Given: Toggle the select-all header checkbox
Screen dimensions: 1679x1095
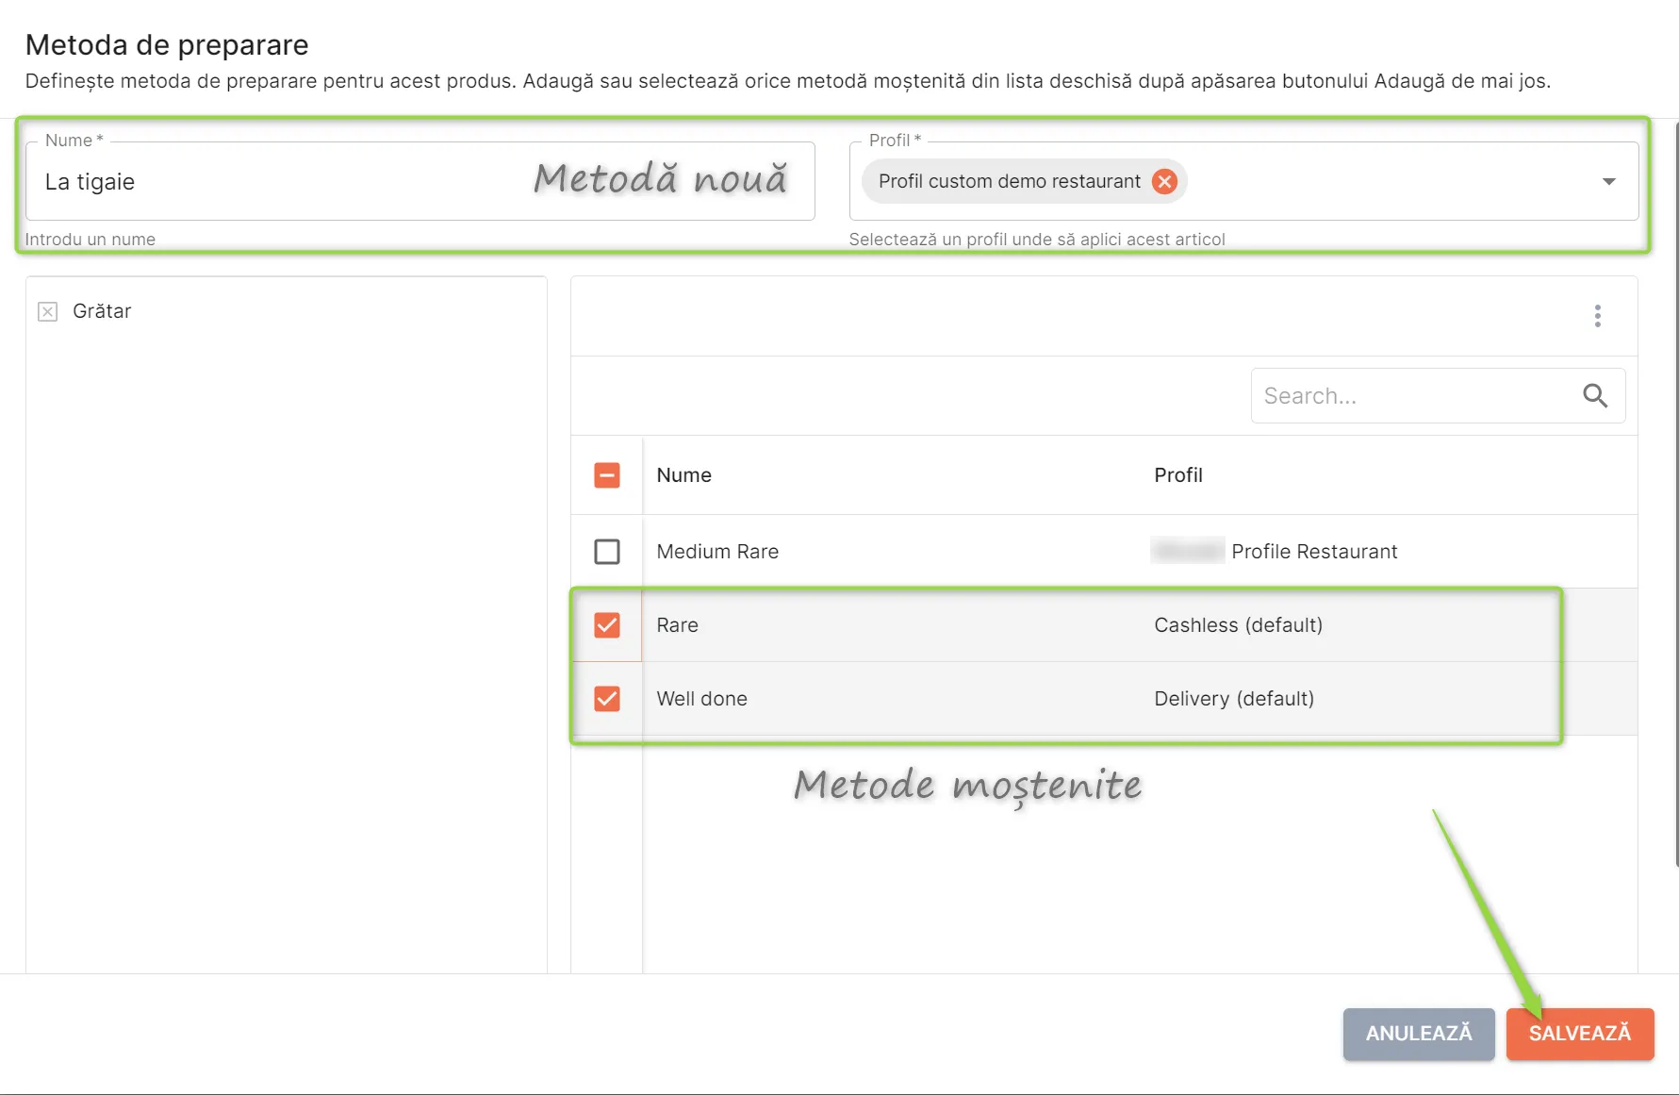Looking at the screenshot, I should (x=607, y=475).
